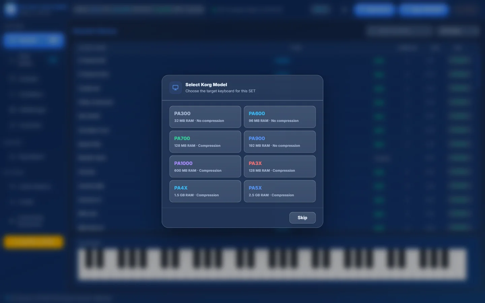
Task: Pick the PA4X keyboard model
Action: coord(205,191)
